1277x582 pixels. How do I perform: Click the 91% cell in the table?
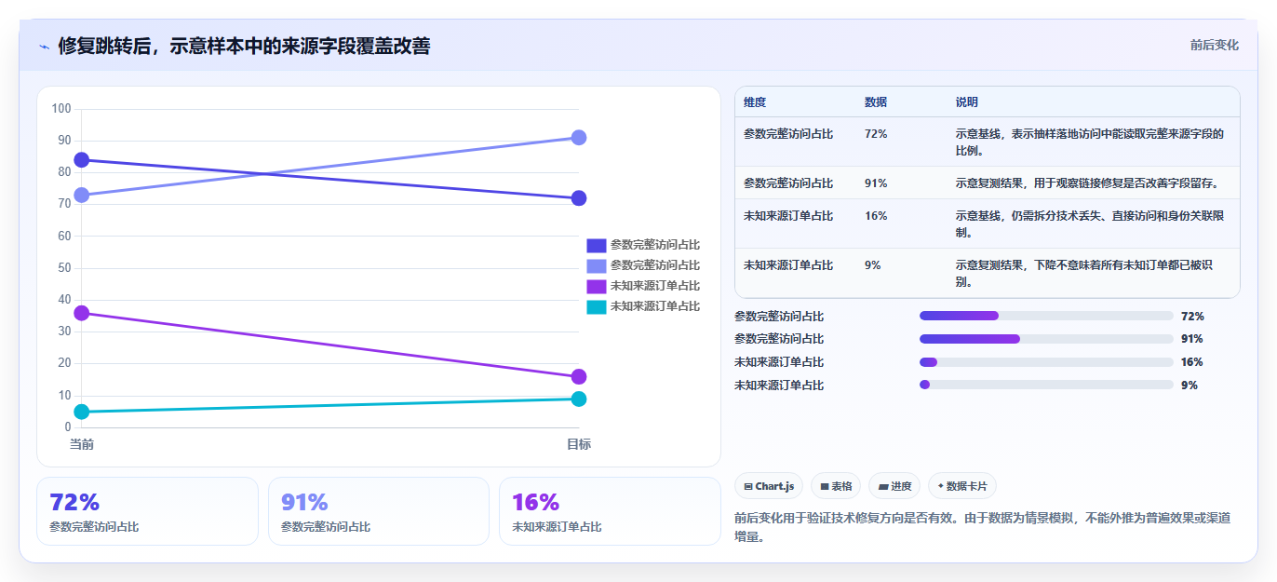tap(876, 183)
